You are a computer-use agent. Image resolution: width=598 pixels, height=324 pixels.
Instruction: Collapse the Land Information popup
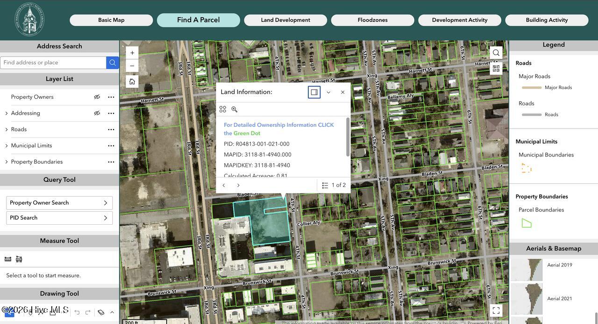[328, 92]
